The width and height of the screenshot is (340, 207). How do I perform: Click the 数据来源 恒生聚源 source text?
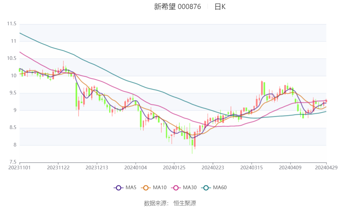(x=170, y=203)
